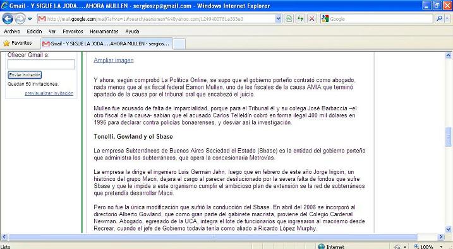Open Favoritos star button

click(x=18, y=43)
